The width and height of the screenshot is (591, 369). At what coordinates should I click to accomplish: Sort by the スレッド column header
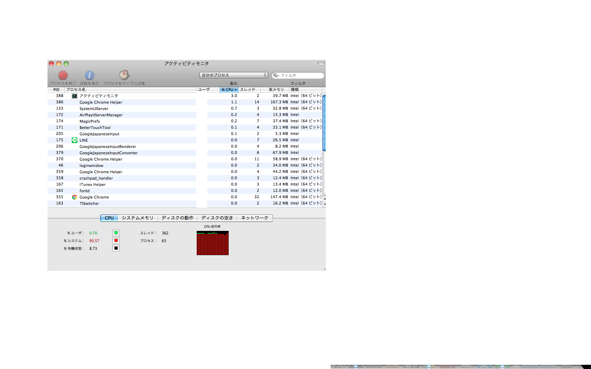[x=249, y=90]
